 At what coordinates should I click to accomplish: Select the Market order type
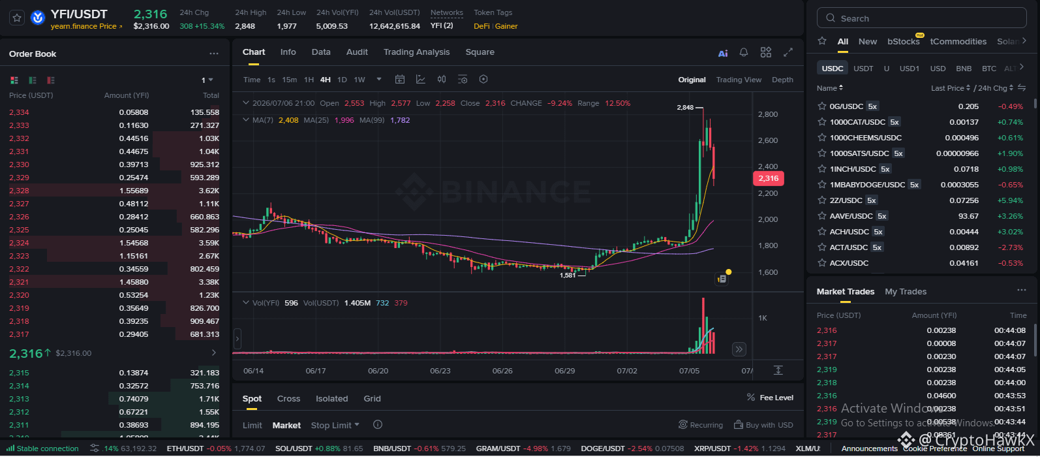pyautogui.click(x=286, y=425)
